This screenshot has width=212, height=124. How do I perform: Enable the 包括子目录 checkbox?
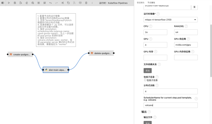(x=145, y=80)
